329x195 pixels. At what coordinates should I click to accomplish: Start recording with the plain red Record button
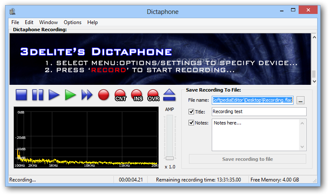[x=103, y=95]
